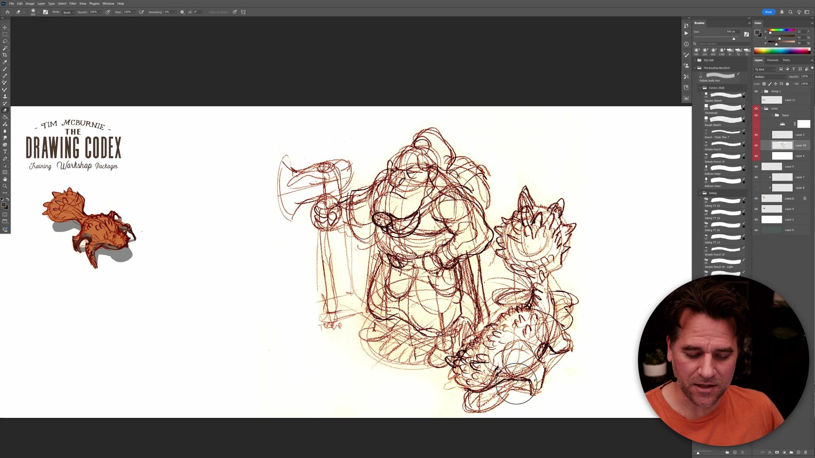Hide Layer 5 visibility eye
The width and height of the screenshot is (815, 458).
point(756,167)
